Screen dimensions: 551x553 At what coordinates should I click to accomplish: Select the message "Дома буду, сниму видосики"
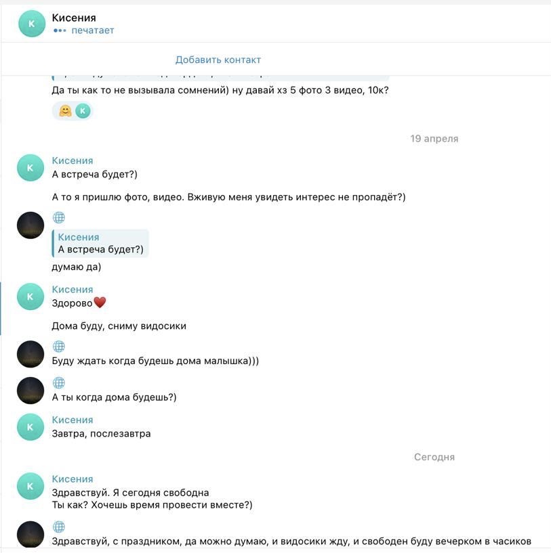click(119, 326)
